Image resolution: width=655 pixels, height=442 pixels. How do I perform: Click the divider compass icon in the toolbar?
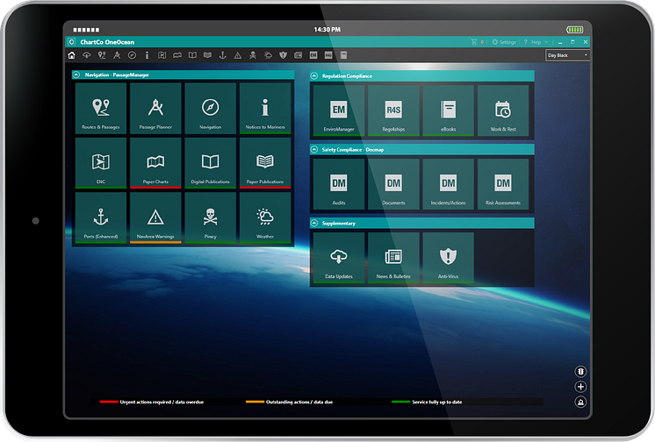click(117, 55)
